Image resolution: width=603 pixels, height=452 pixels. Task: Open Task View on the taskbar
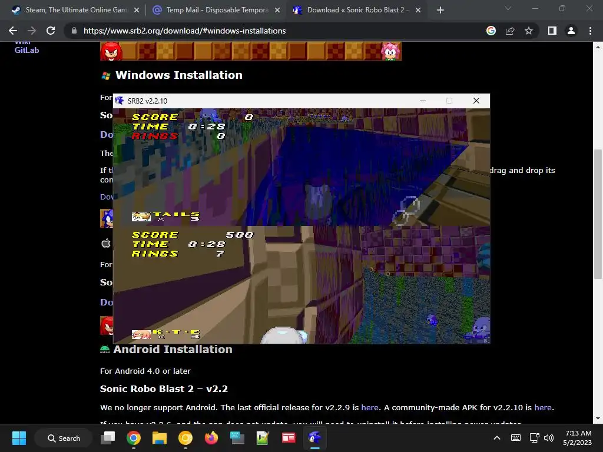point(108,438)
